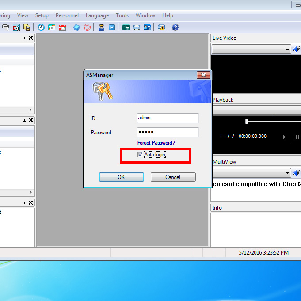Click the speaker icon beside MultiView dropdown
This screenshot has width=301, height=301.
pyautogui.click(x=297, y=173)
